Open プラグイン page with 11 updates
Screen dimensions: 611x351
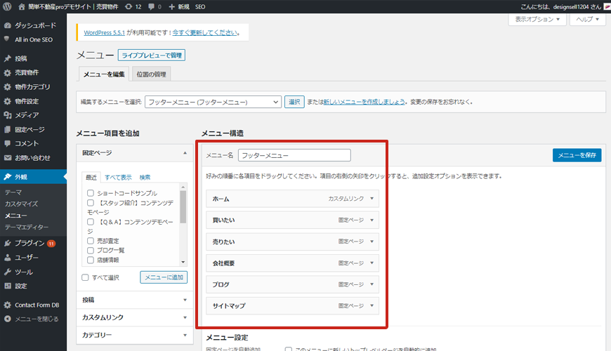tap(29, 243)
